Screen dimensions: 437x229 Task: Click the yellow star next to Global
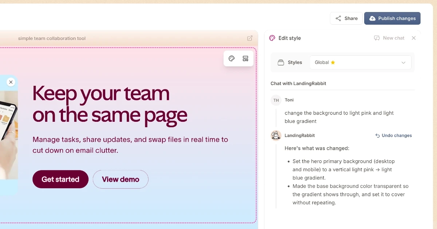coord(333,63)
